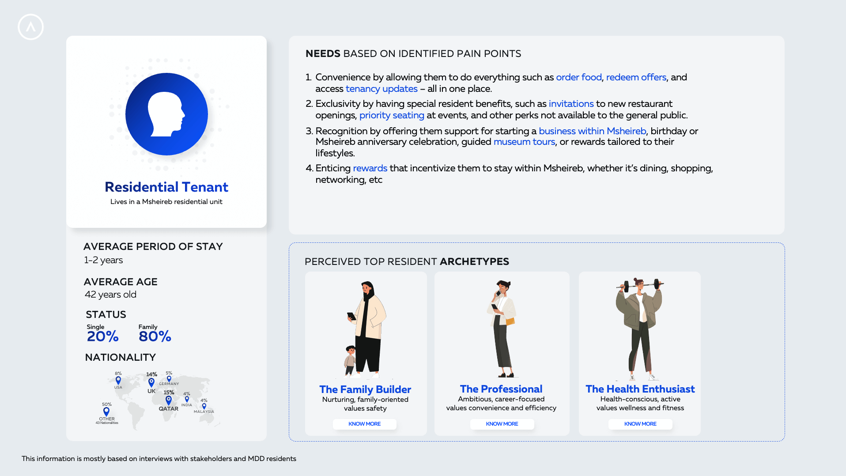The image size is (846, 476).
Task: Click the Family Builder illustration
Action: point(366,329)
